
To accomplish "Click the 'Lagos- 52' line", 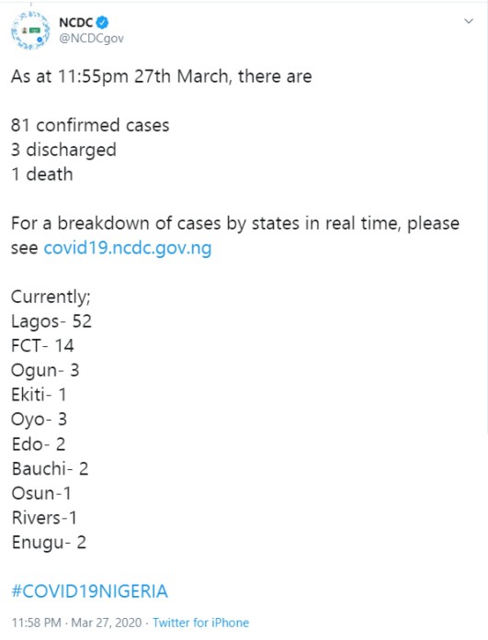I will 51,321.
